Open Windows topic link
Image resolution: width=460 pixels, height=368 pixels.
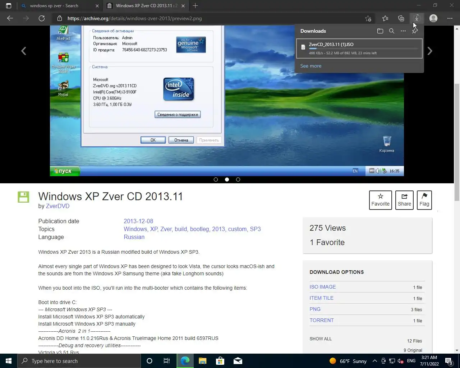tap(135, 229)
